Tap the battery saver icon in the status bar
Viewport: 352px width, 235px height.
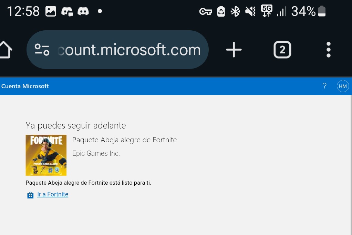click(220, 11)
